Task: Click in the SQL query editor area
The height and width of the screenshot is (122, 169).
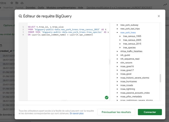Action: tap(68, 62)
